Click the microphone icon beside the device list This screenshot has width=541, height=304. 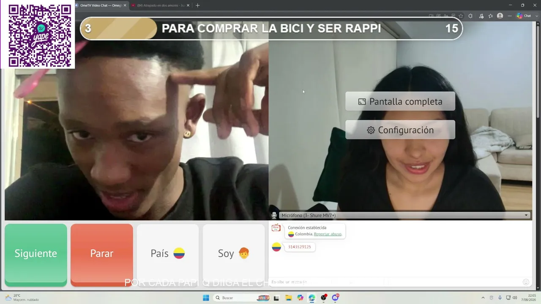[274, 215]
